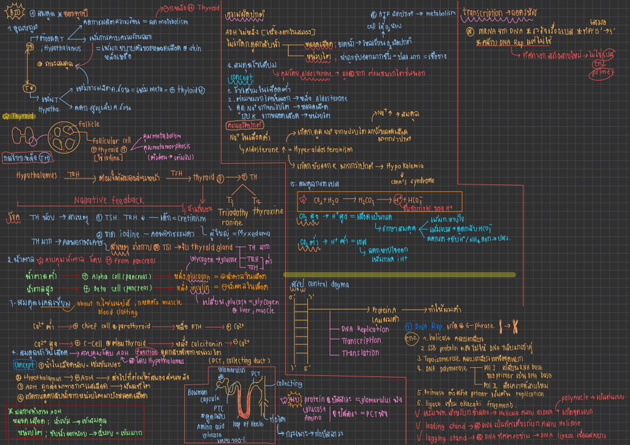This screenshot has width=630, height=445.
Task: Select the 'Bowman capsule' label
Action: pos(203,396)
